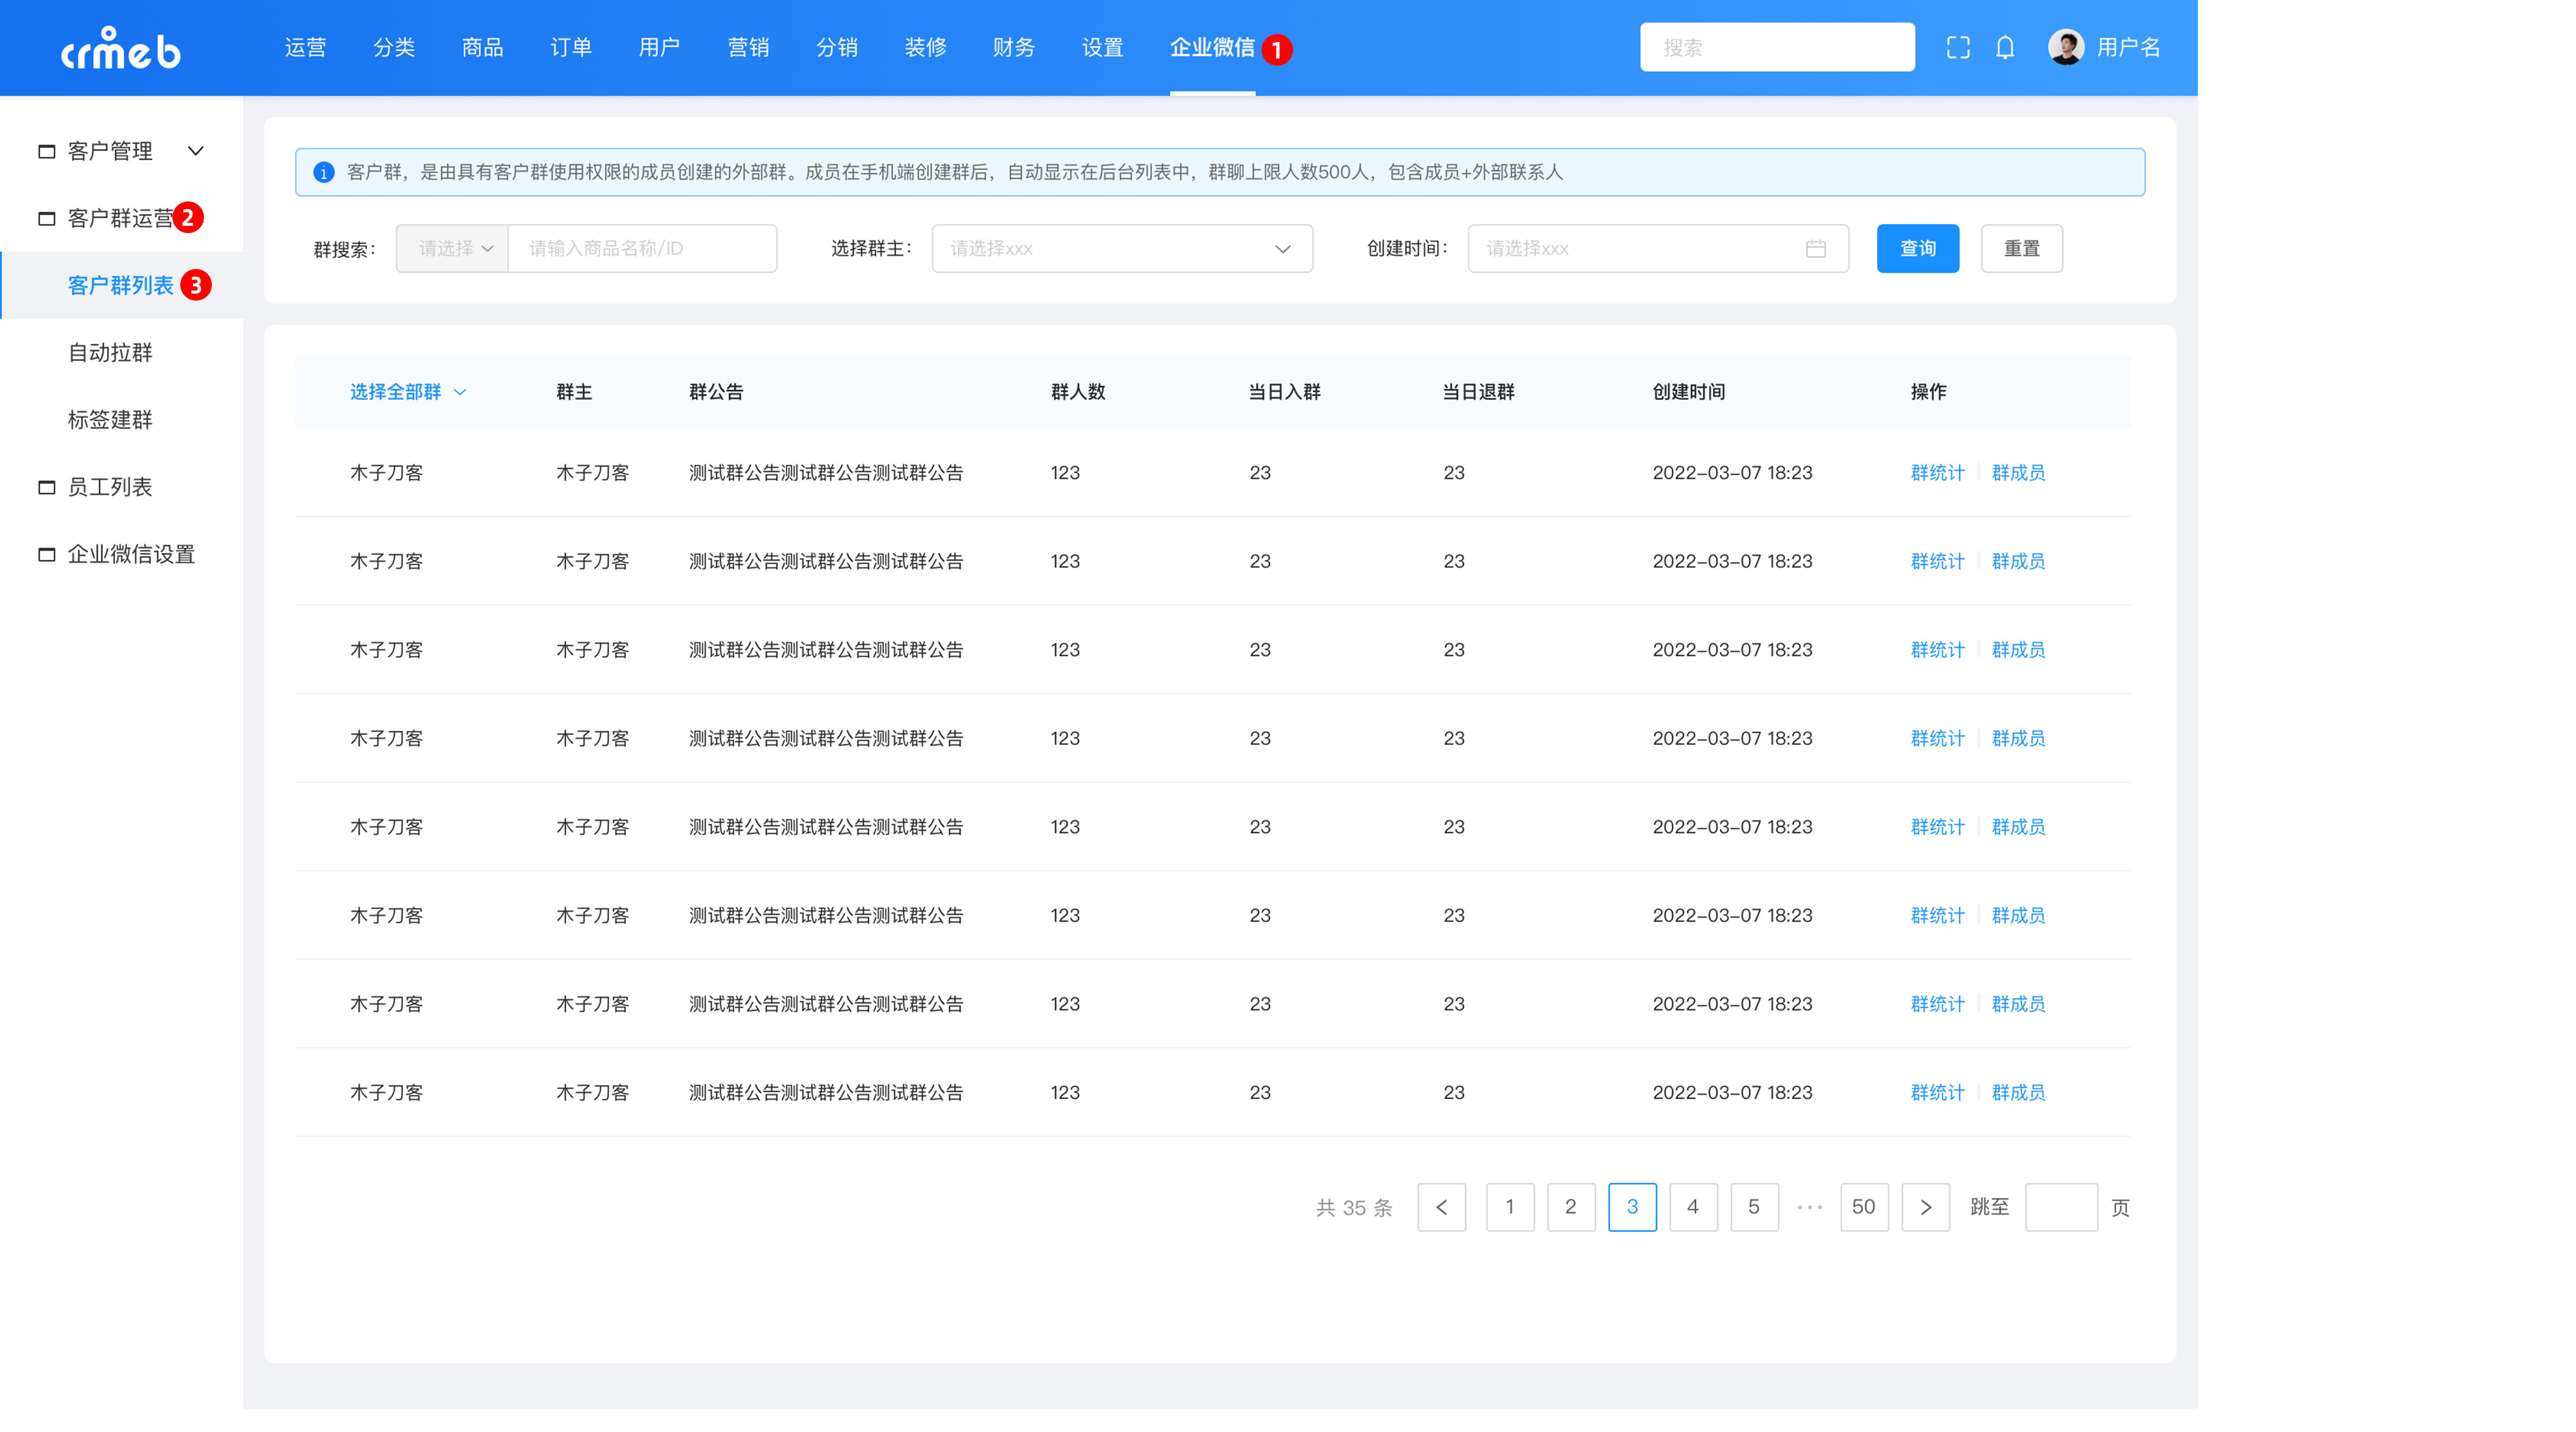
Task: Click the 查询 button
Action: pos(1917,248)
